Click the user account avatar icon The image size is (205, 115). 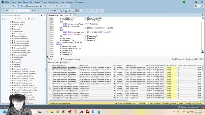pos(184,2)
